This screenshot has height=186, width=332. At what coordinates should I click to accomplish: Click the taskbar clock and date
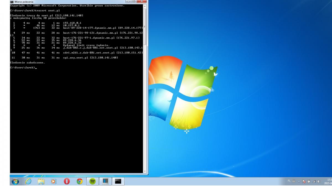click(328, 181)
